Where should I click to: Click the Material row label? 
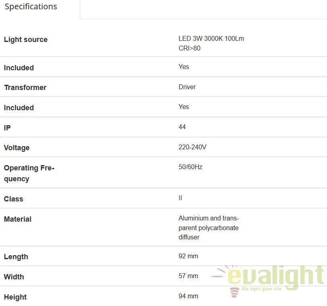point(18,219)
